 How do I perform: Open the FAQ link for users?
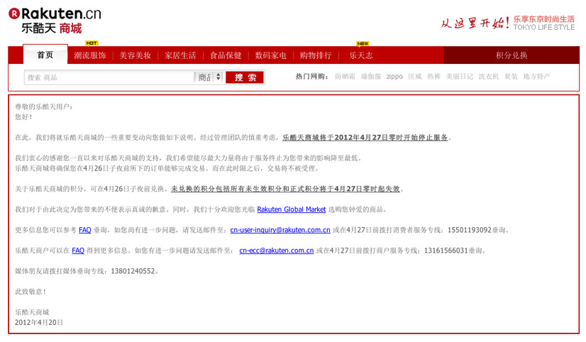pyautogui.click(x=85, y=230)
